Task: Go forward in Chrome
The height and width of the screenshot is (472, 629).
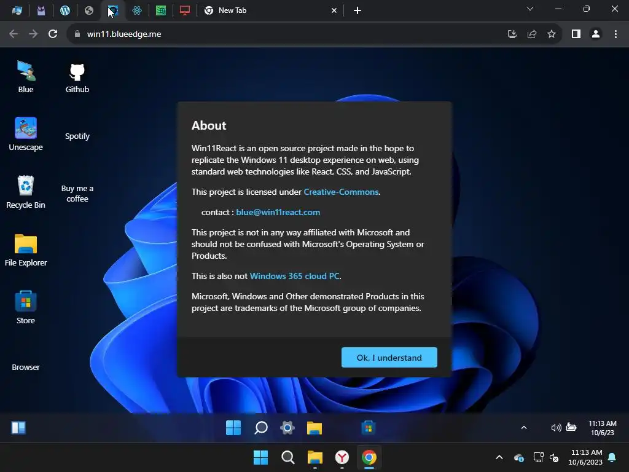Action: [33, 34]
